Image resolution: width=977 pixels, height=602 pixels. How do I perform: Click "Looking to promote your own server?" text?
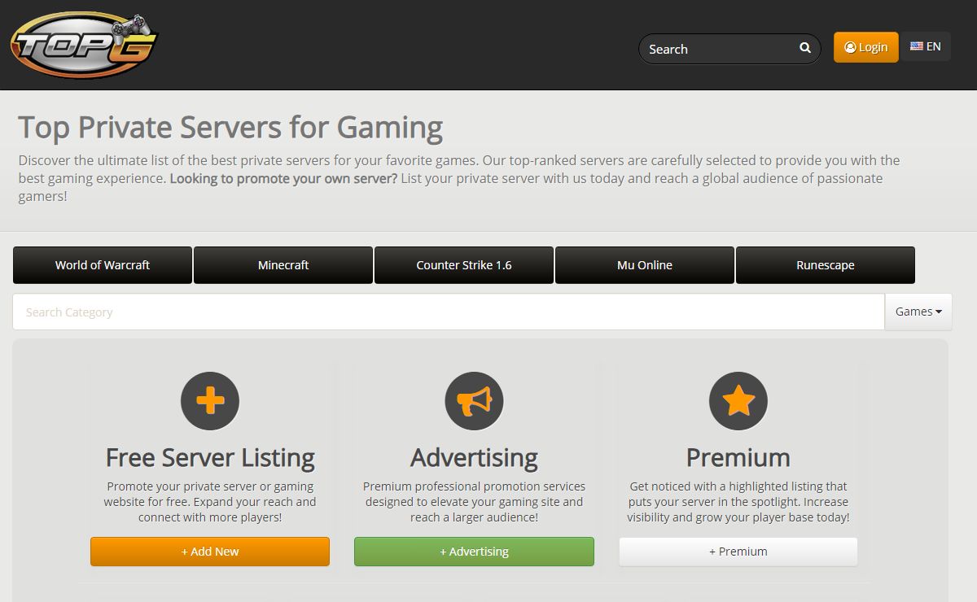[283, 178]
